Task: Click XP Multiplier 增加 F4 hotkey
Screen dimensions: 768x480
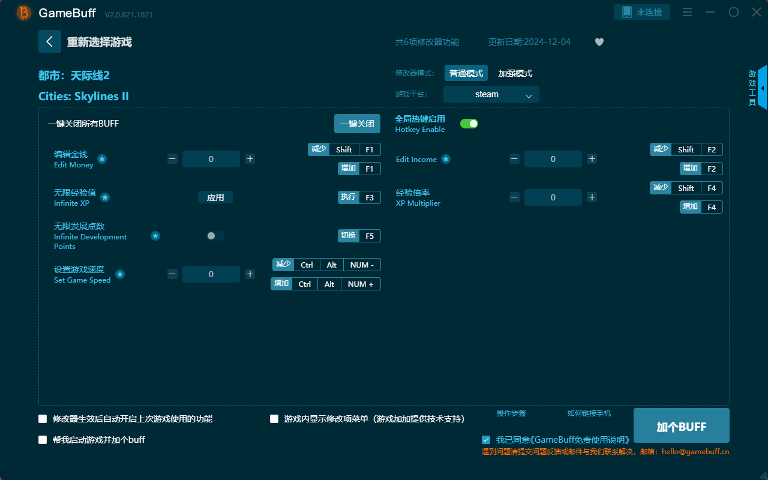Action: tap(701, 207)
